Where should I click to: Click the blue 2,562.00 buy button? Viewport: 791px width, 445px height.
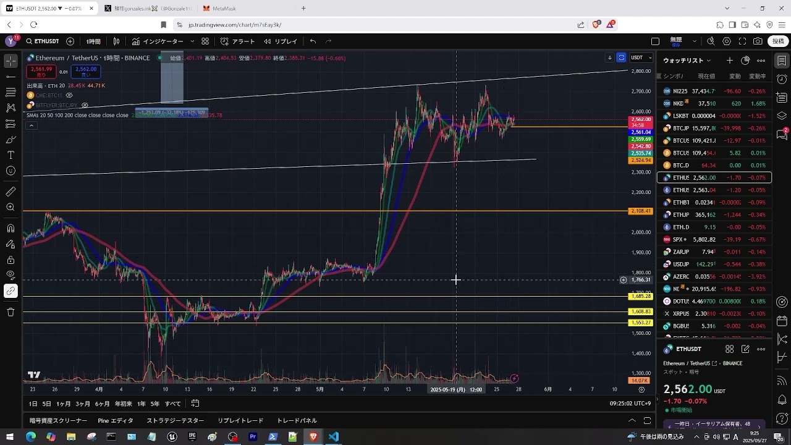[86, 72]
